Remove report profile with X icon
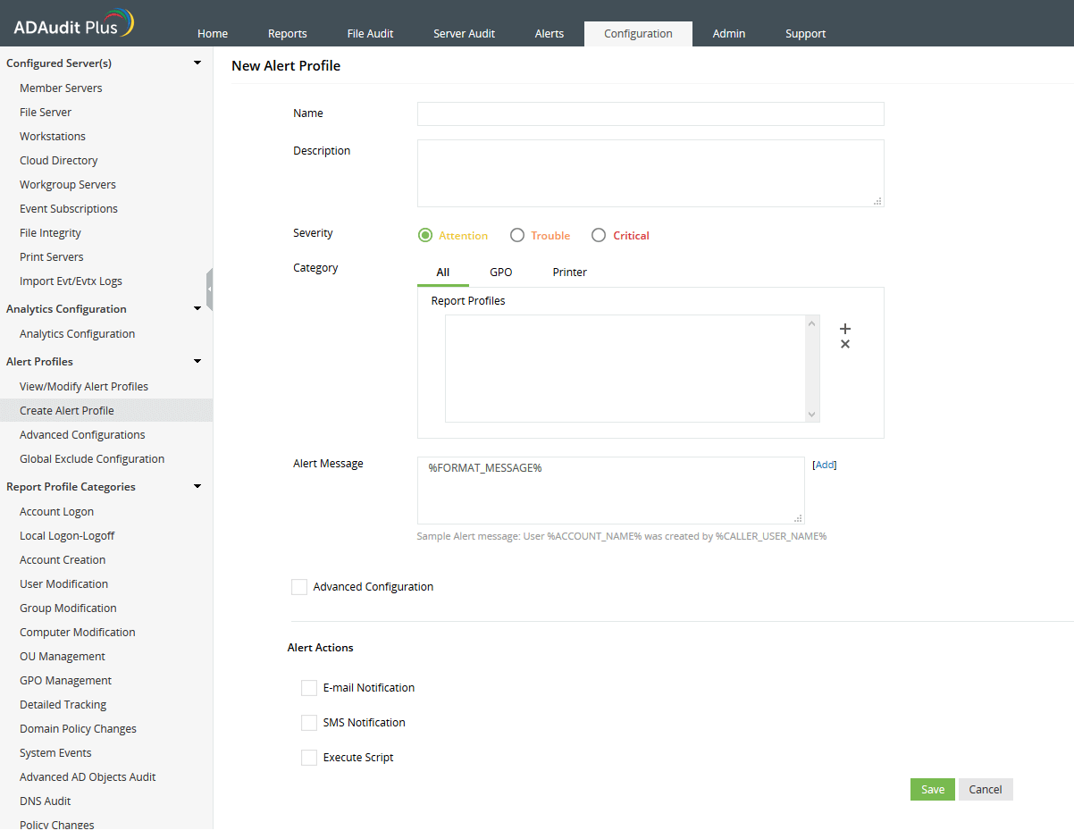The height and width of the screenshot is (839, 1074). click(845, 345)
